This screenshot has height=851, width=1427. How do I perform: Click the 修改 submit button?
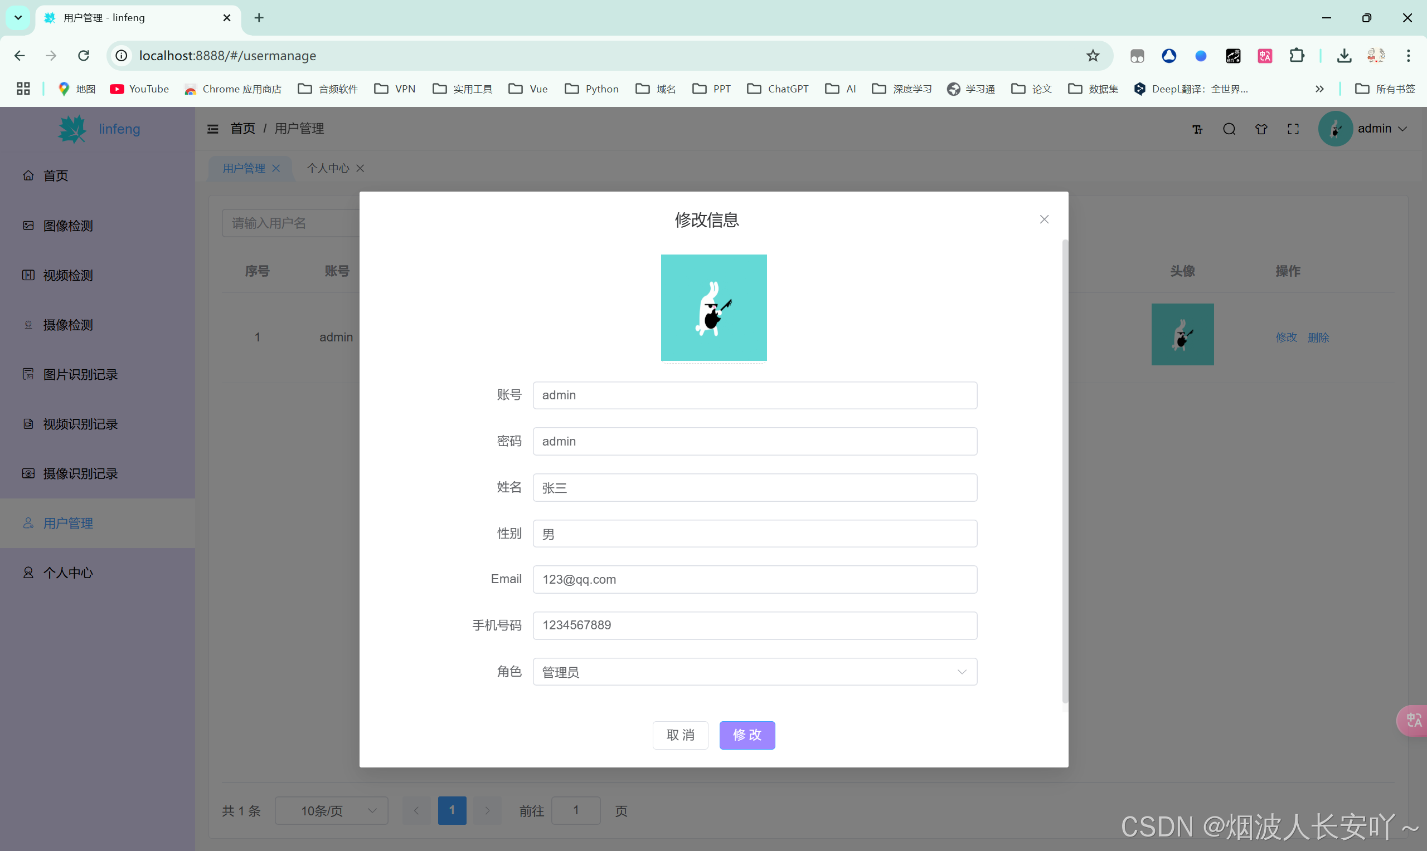(x=746, y=735)
